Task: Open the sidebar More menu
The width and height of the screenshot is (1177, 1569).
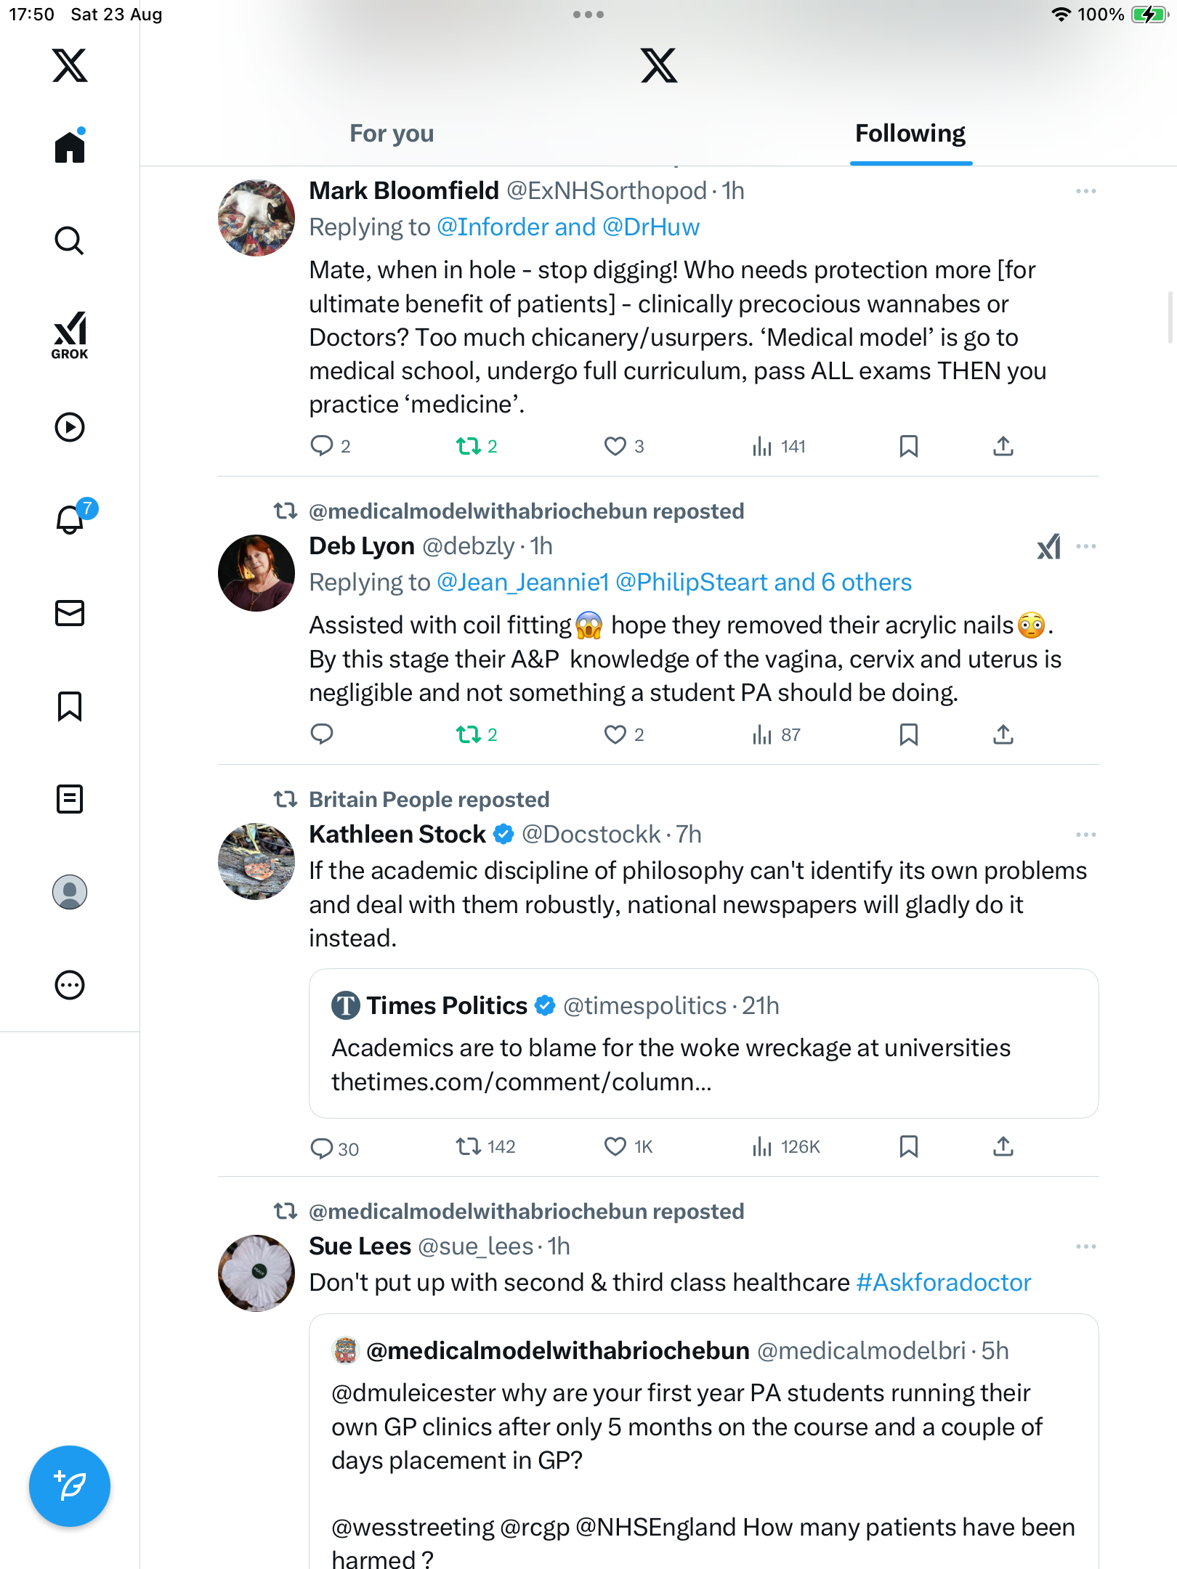Action: coord(70,985)
